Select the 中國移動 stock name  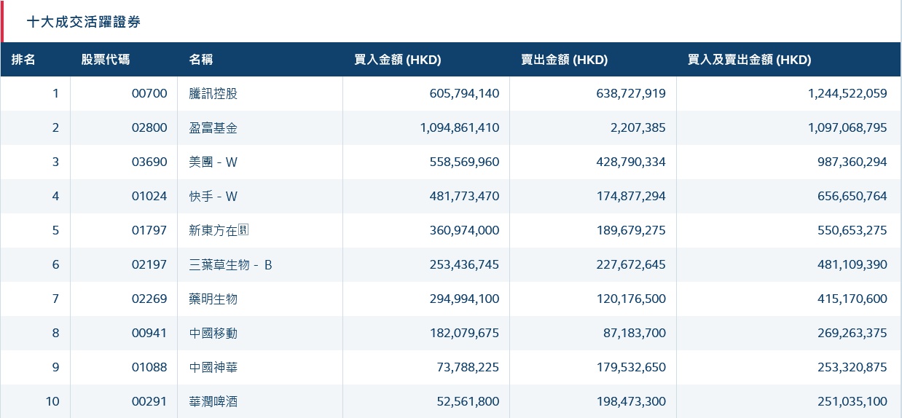click(x=213, y=334)
